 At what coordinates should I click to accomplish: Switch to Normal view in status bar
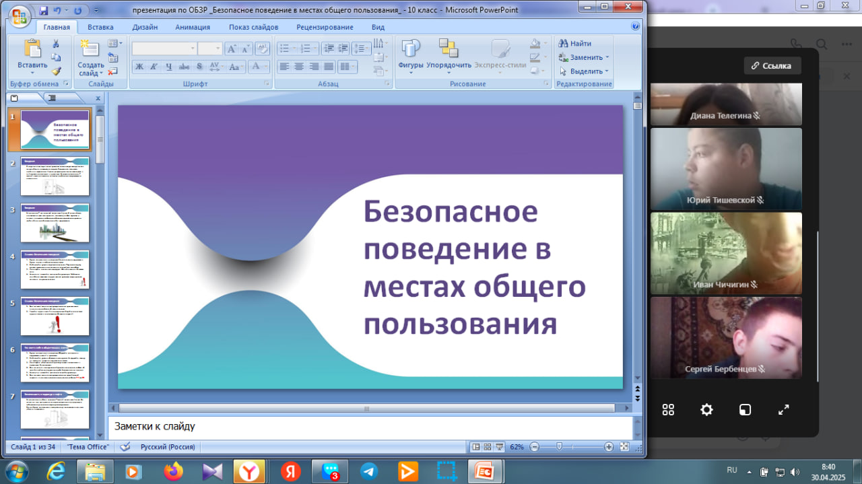[476, 446]
